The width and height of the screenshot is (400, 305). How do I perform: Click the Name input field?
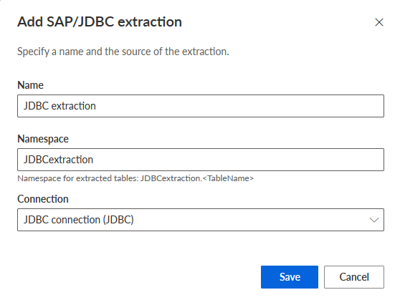(201, 106)
